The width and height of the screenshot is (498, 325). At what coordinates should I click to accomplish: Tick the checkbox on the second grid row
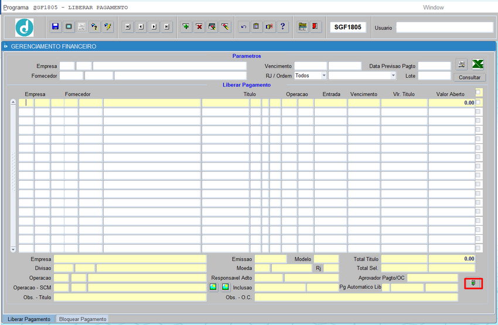[x=478, y=111]
